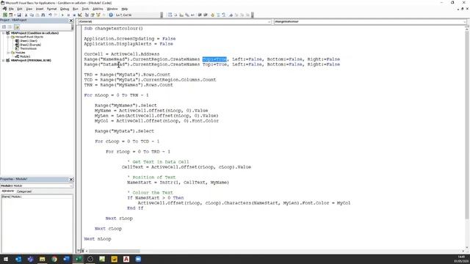Toggle Folders icon in Project panel

click(16, 27)
